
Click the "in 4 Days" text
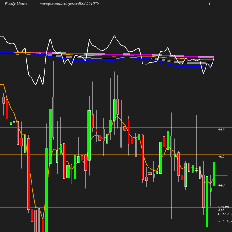[225, 221]
